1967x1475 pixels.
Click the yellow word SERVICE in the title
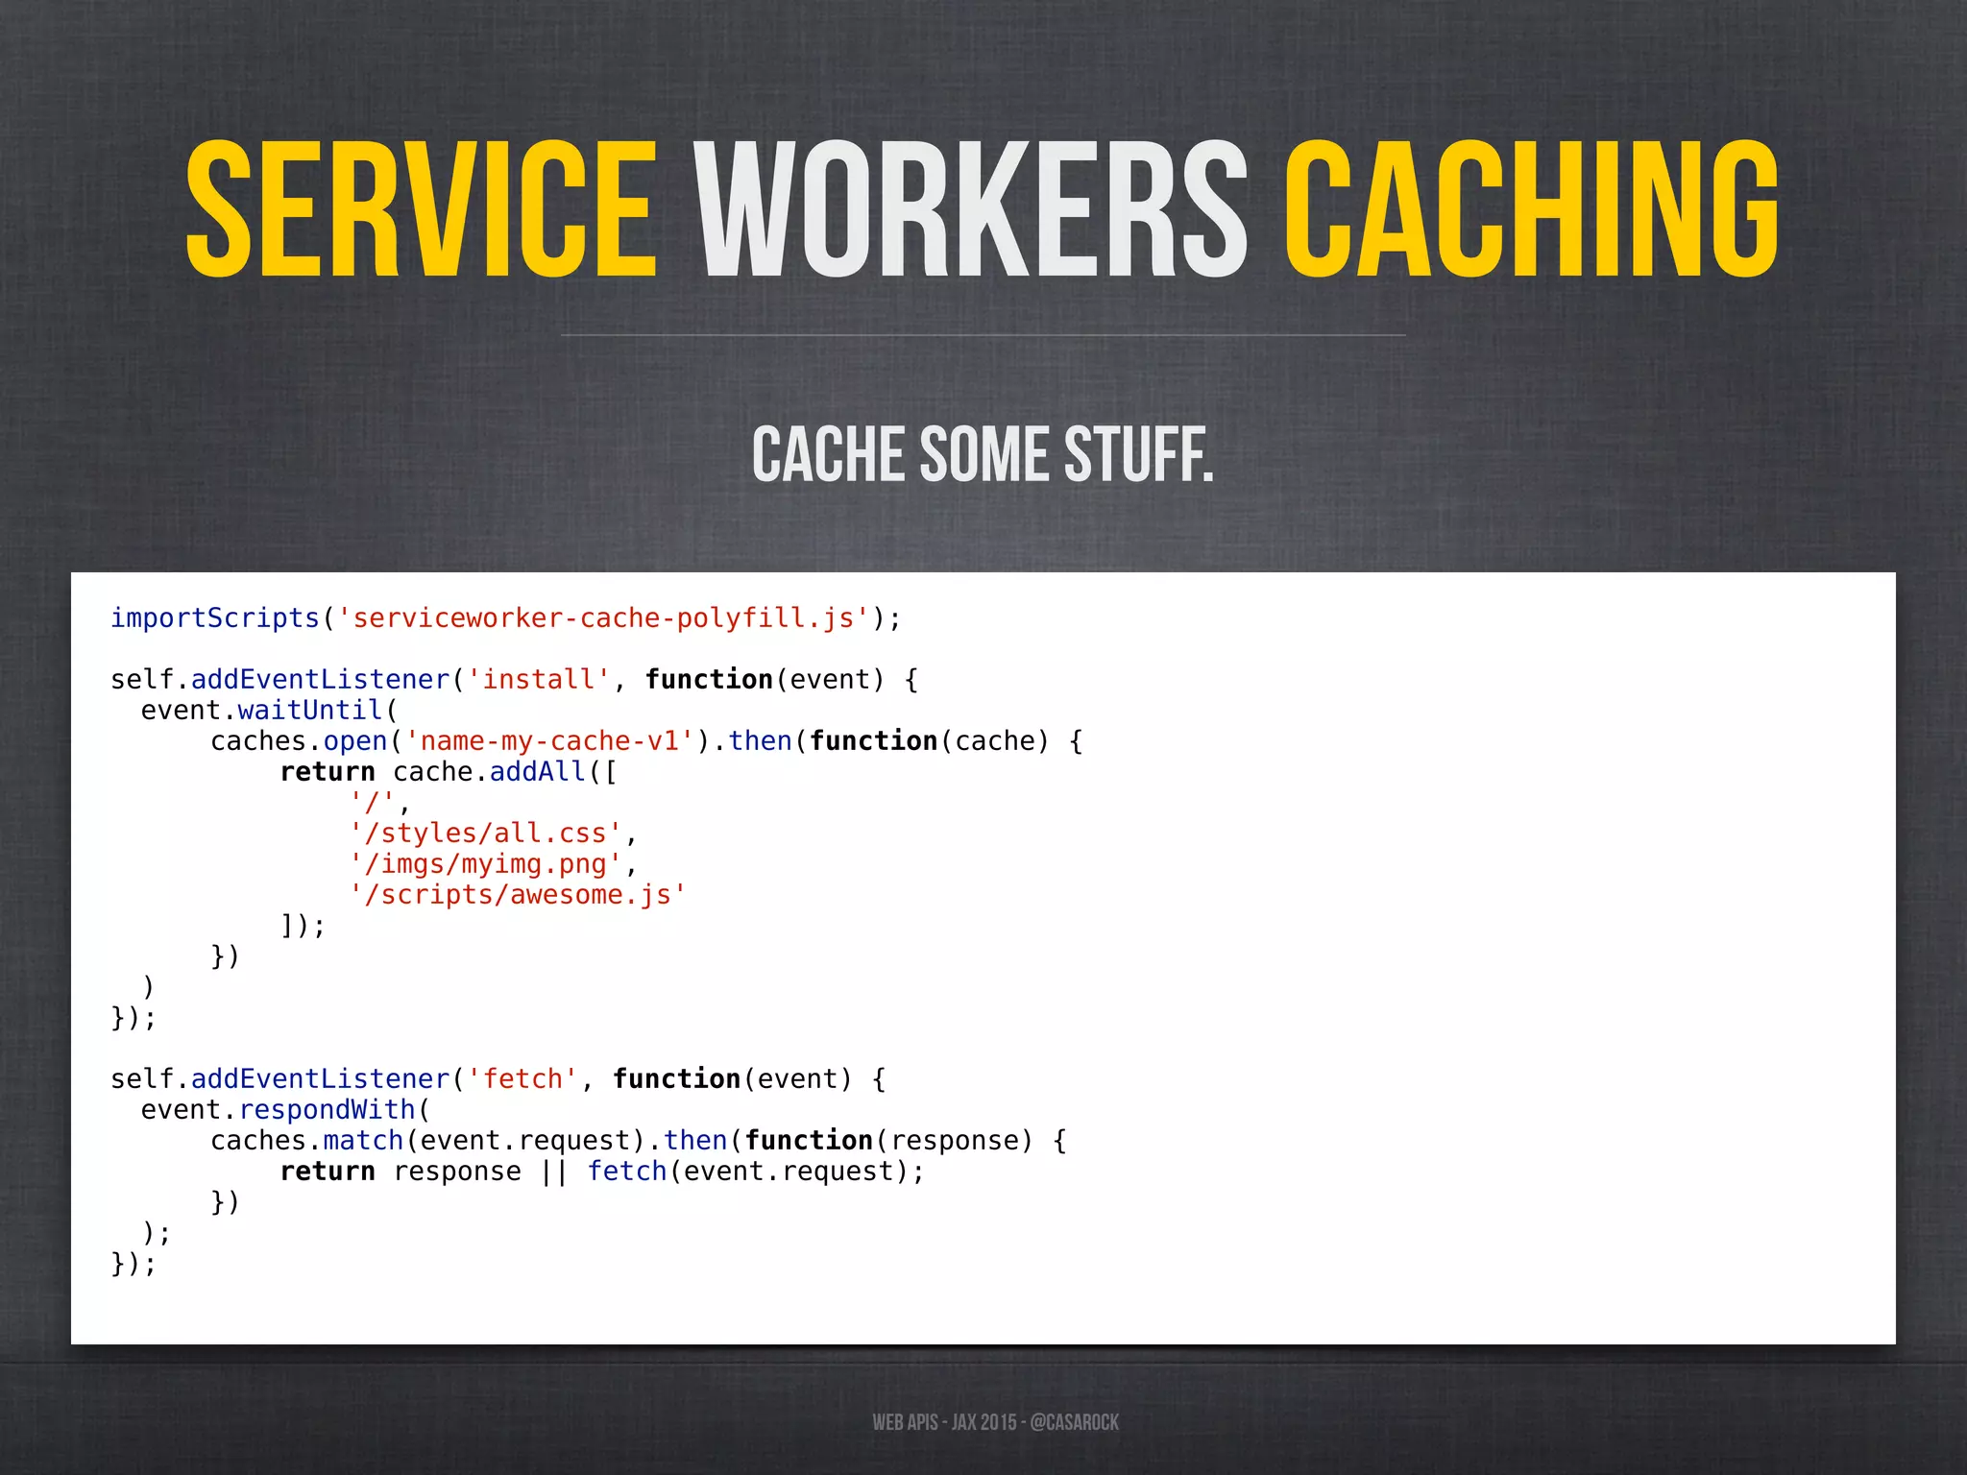point(422,209)
